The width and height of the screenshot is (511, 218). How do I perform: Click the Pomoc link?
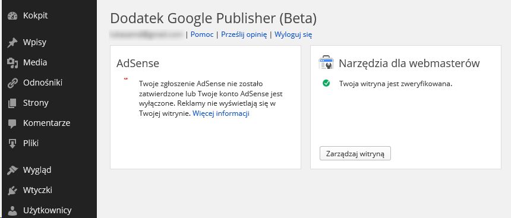(x=202, y=34)
